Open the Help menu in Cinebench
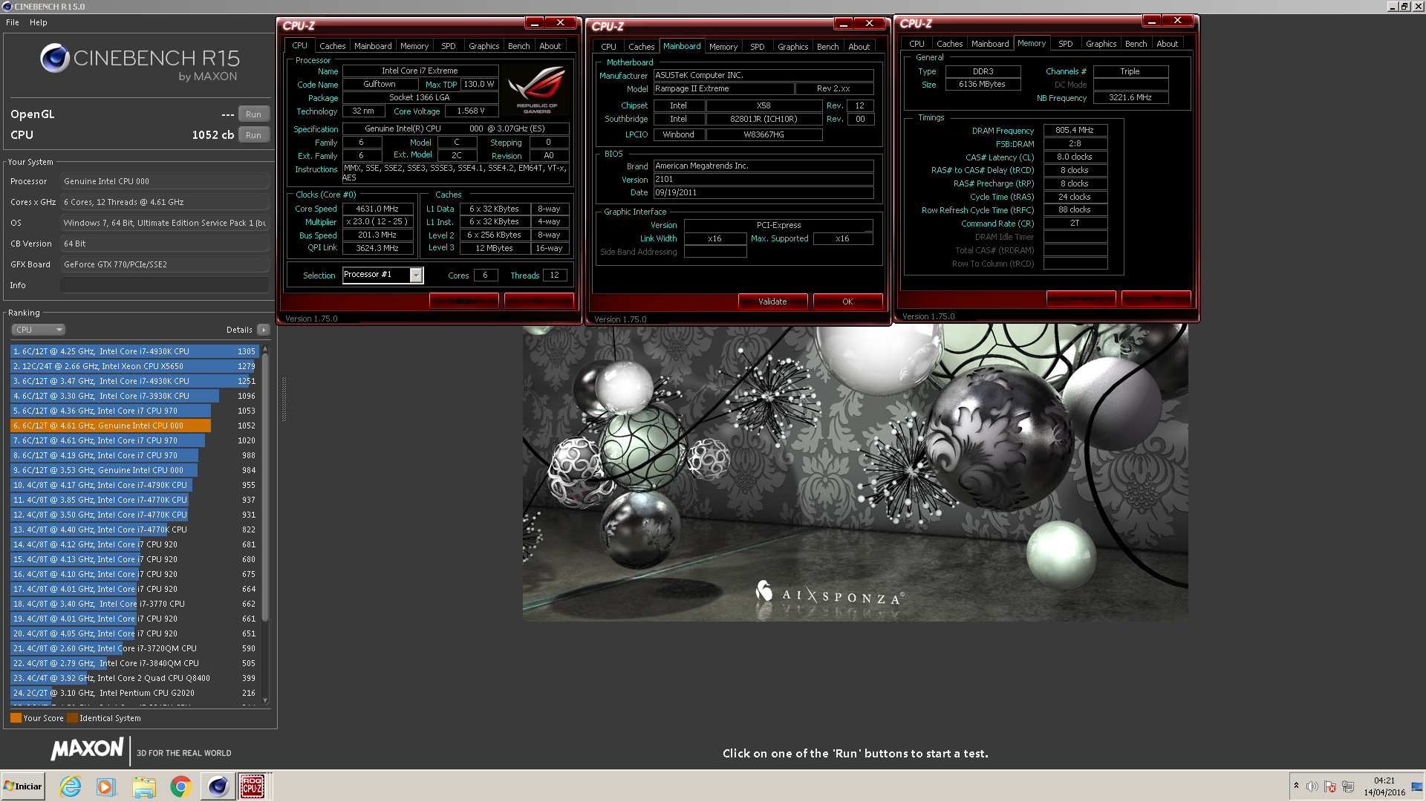 tap(39, 22)
